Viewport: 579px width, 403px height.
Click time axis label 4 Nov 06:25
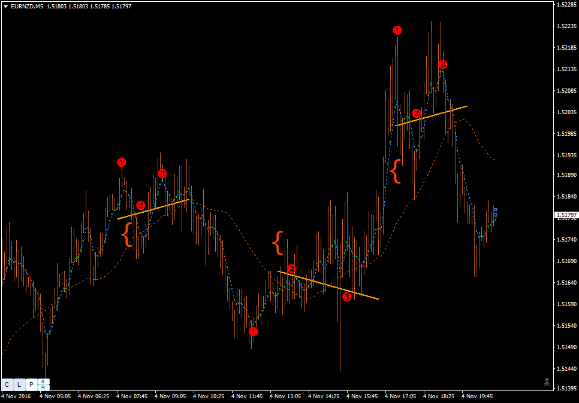[94, 396]
